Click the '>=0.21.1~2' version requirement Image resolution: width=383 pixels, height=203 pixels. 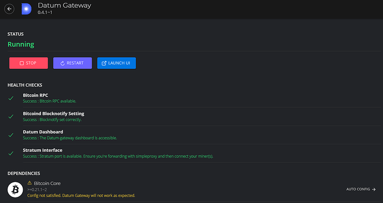coord(37,190)
